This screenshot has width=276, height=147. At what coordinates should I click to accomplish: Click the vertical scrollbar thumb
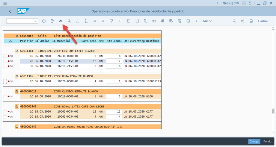tap(273, 111)
